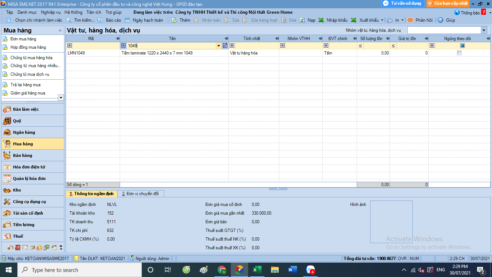
Task: Open the Nghiệp vụ menu
Action: tap(51, 12)
